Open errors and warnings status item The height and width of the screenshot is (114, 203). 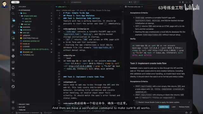pos(48,113)
